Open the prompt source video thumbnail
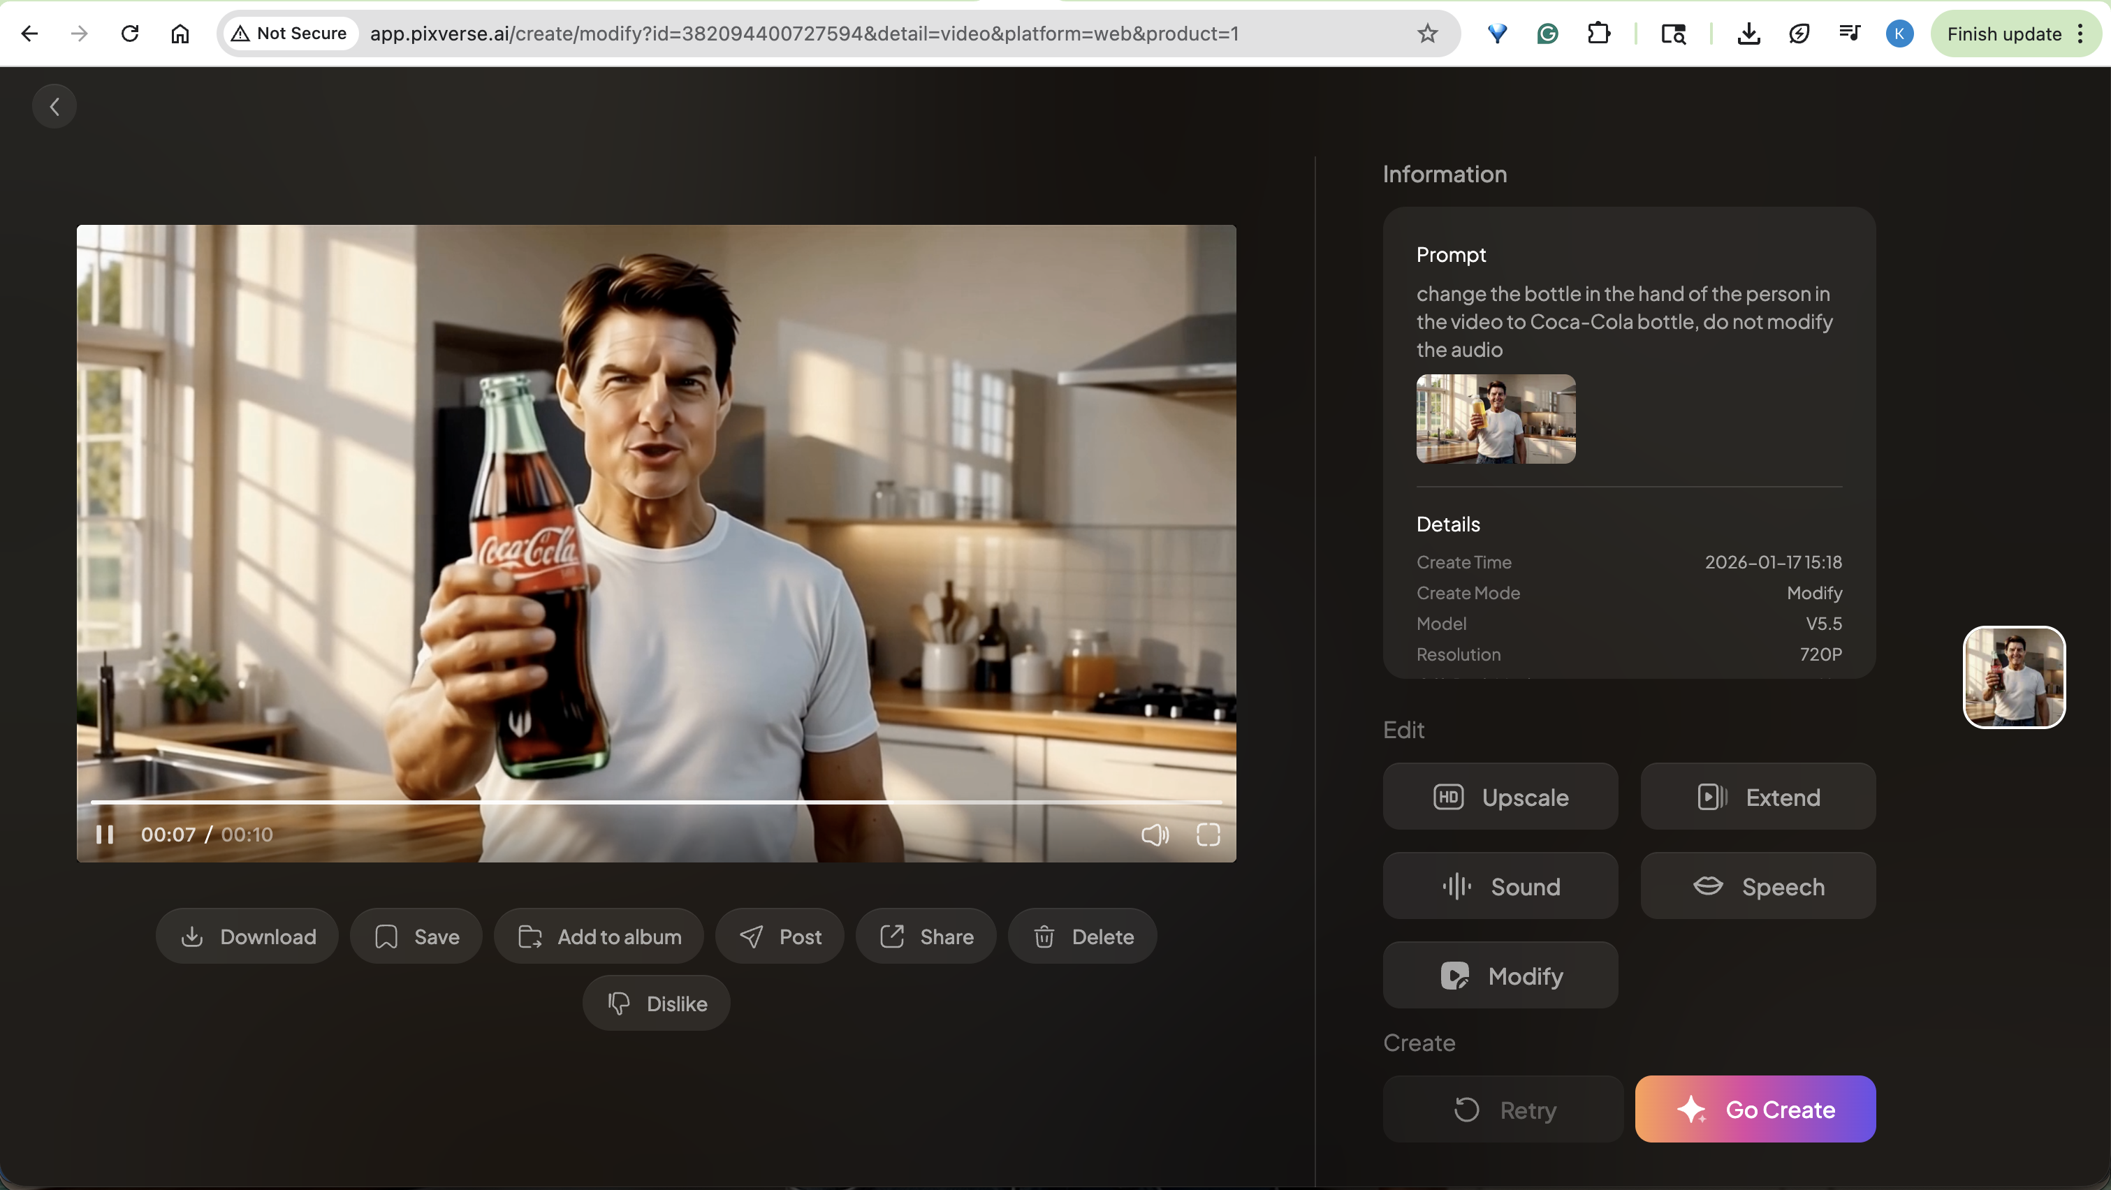This screenshot has width=2111, height=1190. tap(1496, 418)
